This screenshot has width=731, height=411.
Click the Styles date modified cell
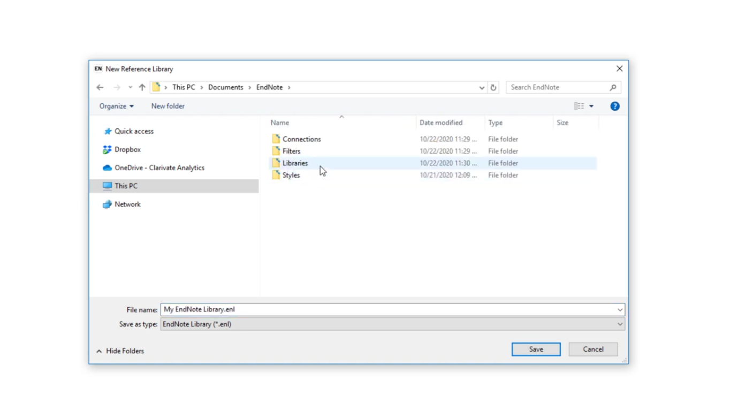(448, 175)
